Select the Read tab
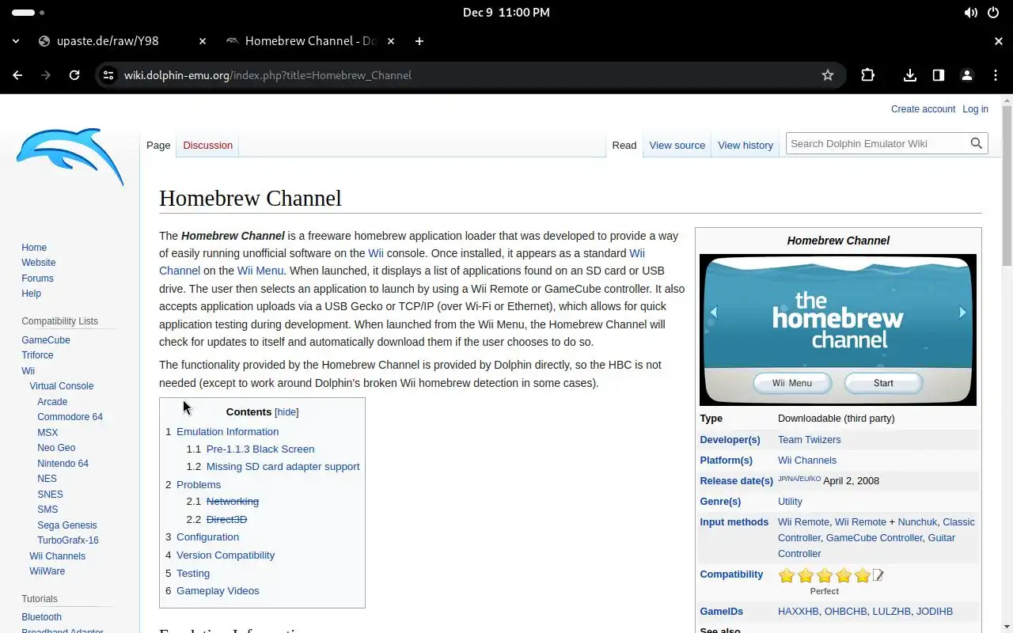The width and height of the screenshot is (1013, 633). click(624, 146)
